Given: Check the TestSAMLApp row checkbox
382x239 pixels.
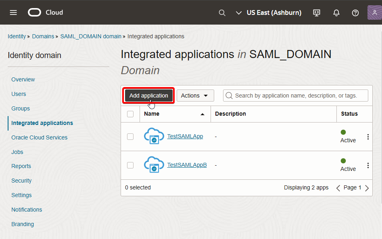Looking at the screenshot, I should [x=130, y=137].
